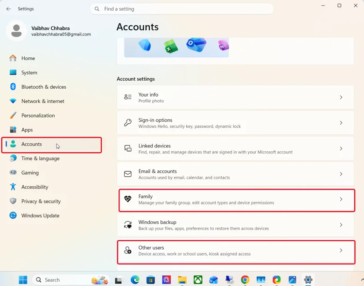Screen dimensions: 364x286
Task: Expand Other users chevron
Action: coord(341,250)
